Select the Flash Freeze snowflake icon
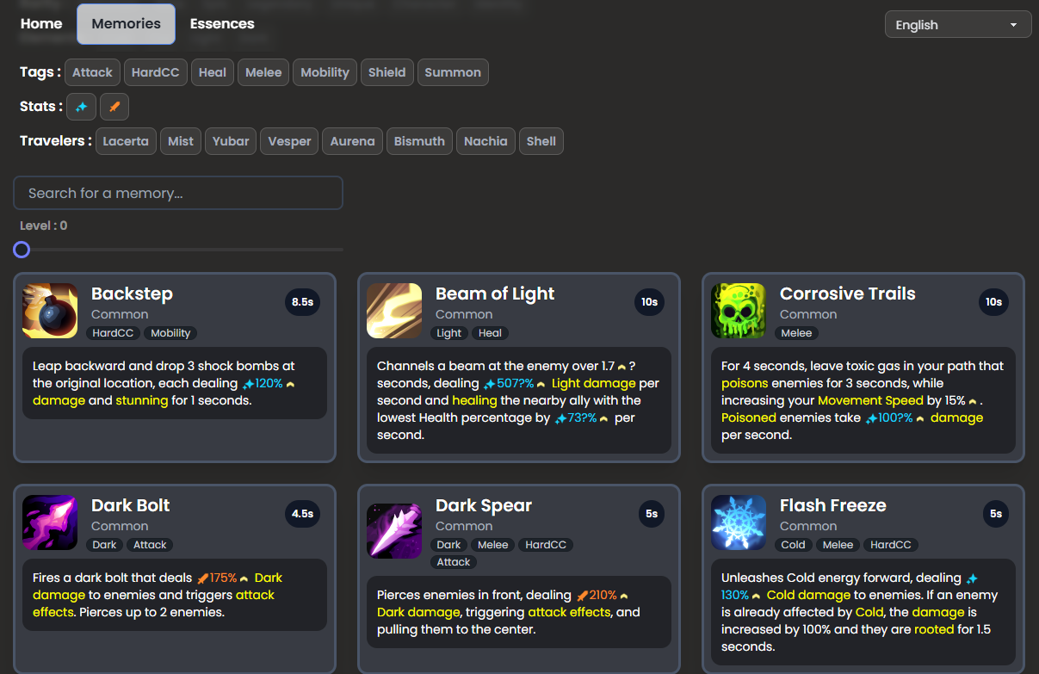This screenshot has height=674, width=1039. [x=739, y=523]
